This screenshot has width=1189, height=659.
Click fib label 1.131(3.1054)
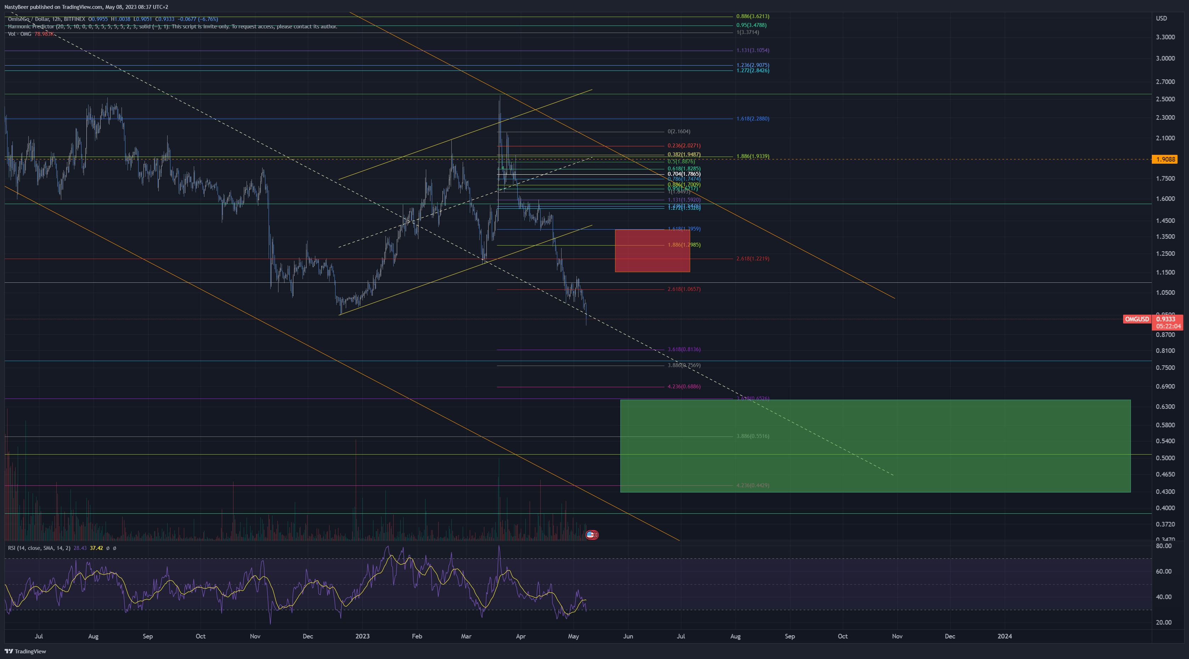pyautogui.click(x=753, y=50)
